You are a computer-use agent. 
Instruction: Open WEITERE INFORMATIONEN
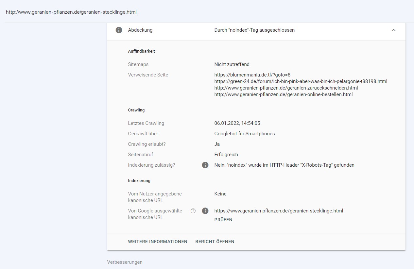click(x=158, y=242)
